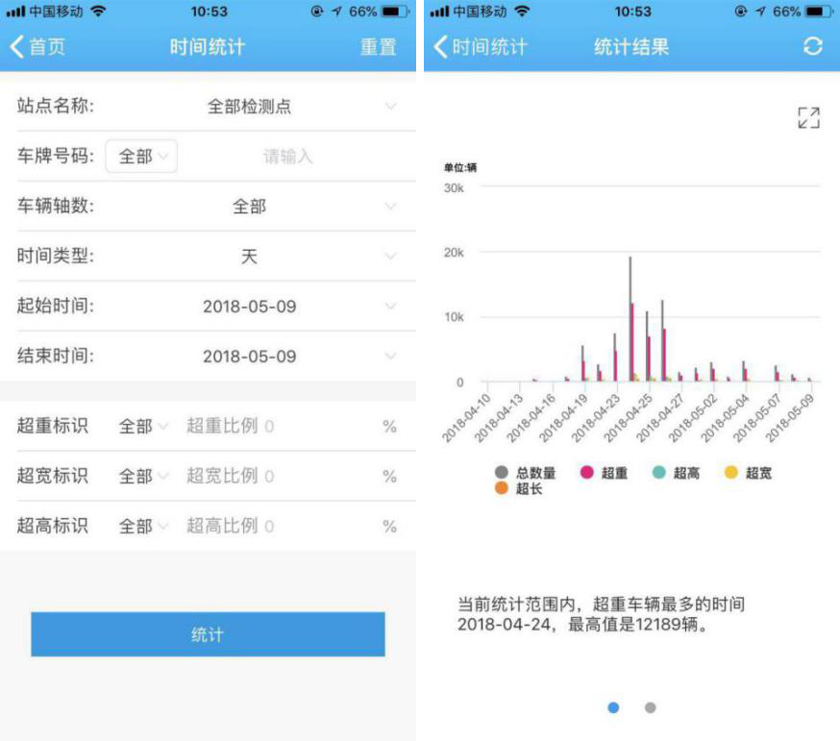Expand the 车辆轴数 selector
This screenshot has height=741, width=840.
(x=250, y=207)
